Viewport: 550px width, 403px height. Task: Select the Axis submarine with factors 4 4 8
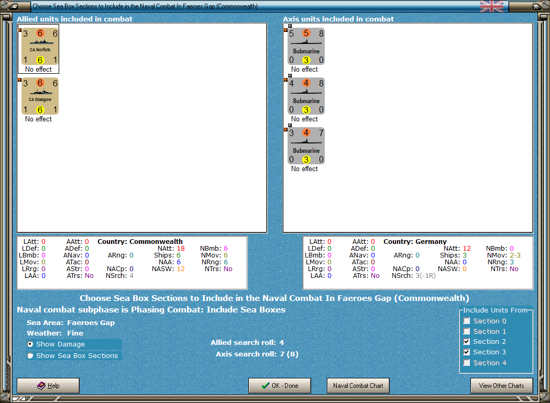point(306,96)
